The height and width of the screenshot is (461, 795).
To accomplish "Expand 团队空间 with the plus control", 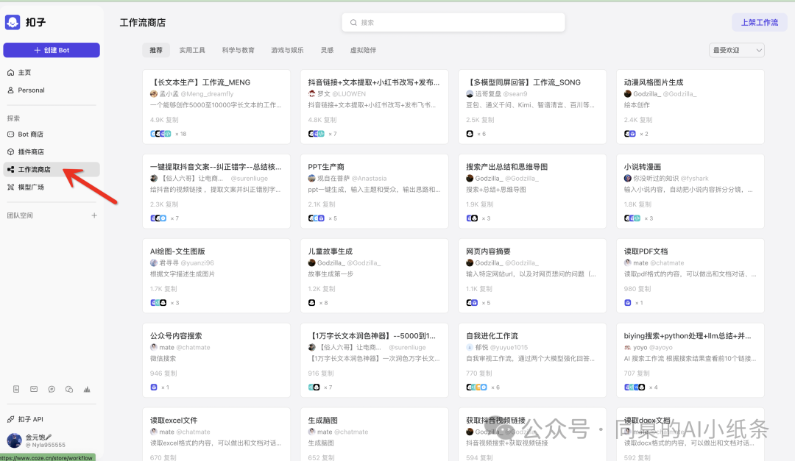I will 94,215.
